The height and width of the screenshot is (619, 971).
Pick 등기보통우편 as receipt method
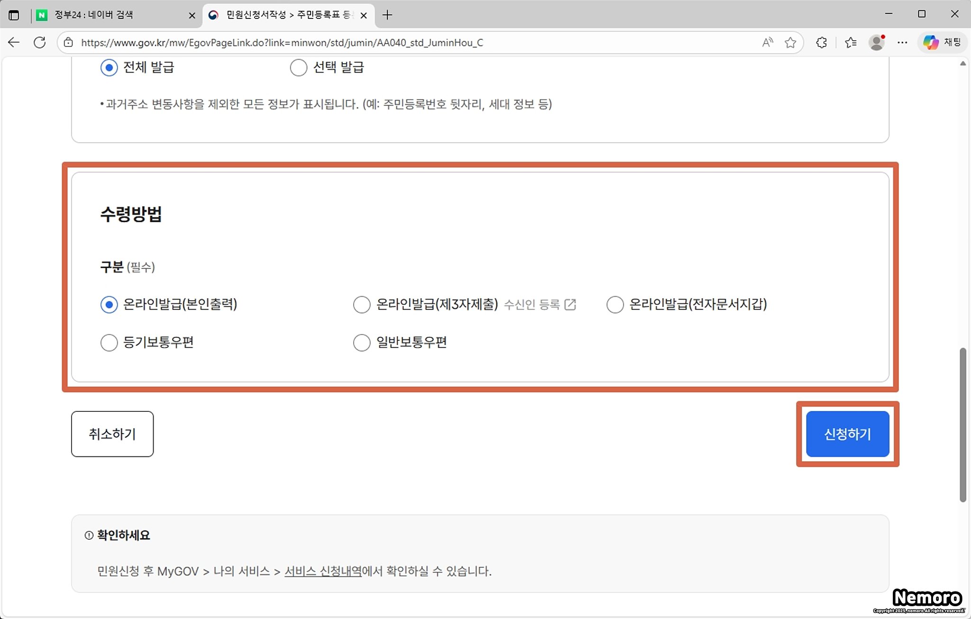pyautogui.click(x=109, y=343)
